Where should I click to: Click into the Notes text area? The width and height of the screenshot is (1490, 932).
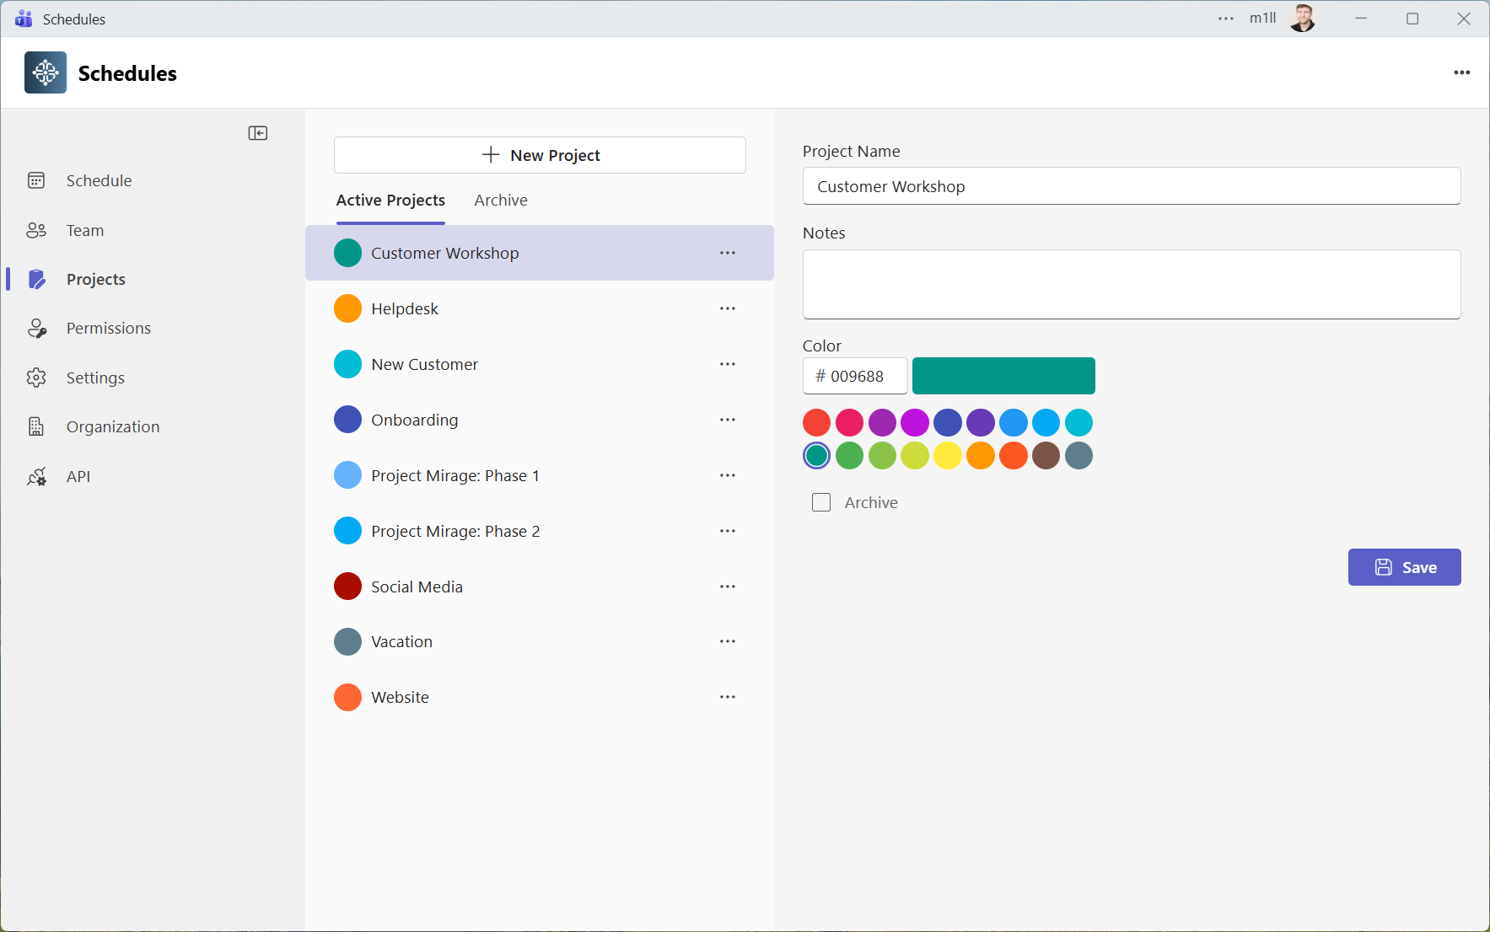click(x=1131, y=284)
